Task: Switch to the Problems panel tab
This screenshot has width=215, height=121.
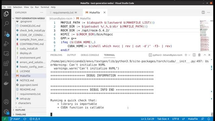Action: (56, 55)
